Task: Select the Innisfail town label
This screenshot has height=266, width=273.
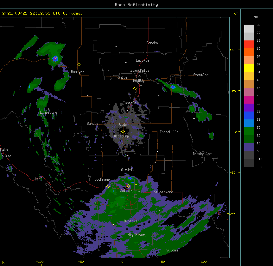Action: tap(131, 103)
